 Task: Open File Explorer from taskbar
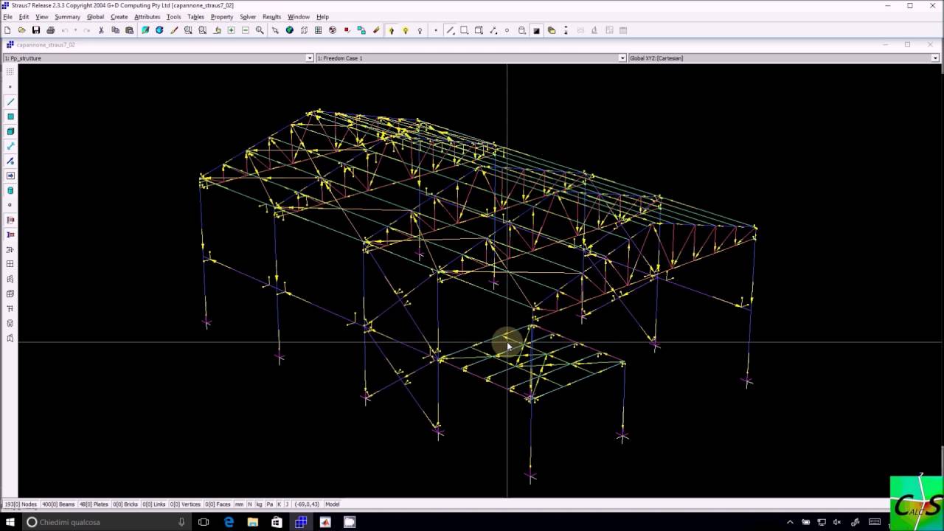point(252,522)
